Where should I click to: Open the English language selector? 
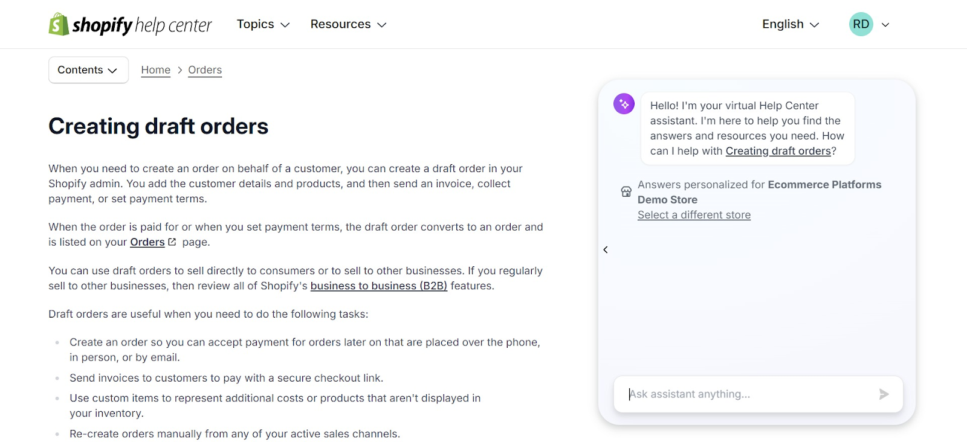(790, 24)
